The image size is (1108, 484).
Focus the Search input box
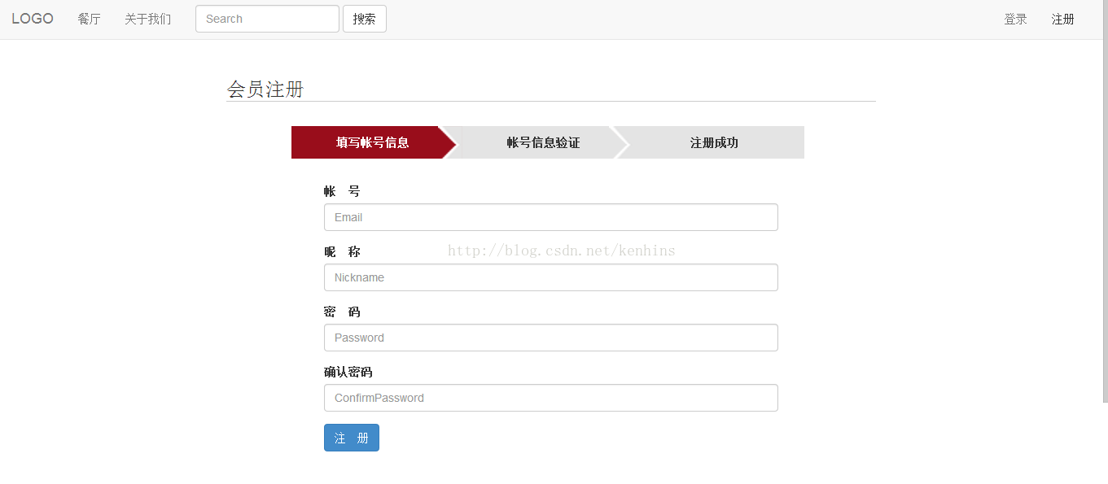pos(267,19)
